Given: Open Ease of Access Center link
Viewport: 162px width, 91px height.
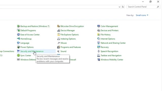Looking at the screenshot, I should 30,35.
